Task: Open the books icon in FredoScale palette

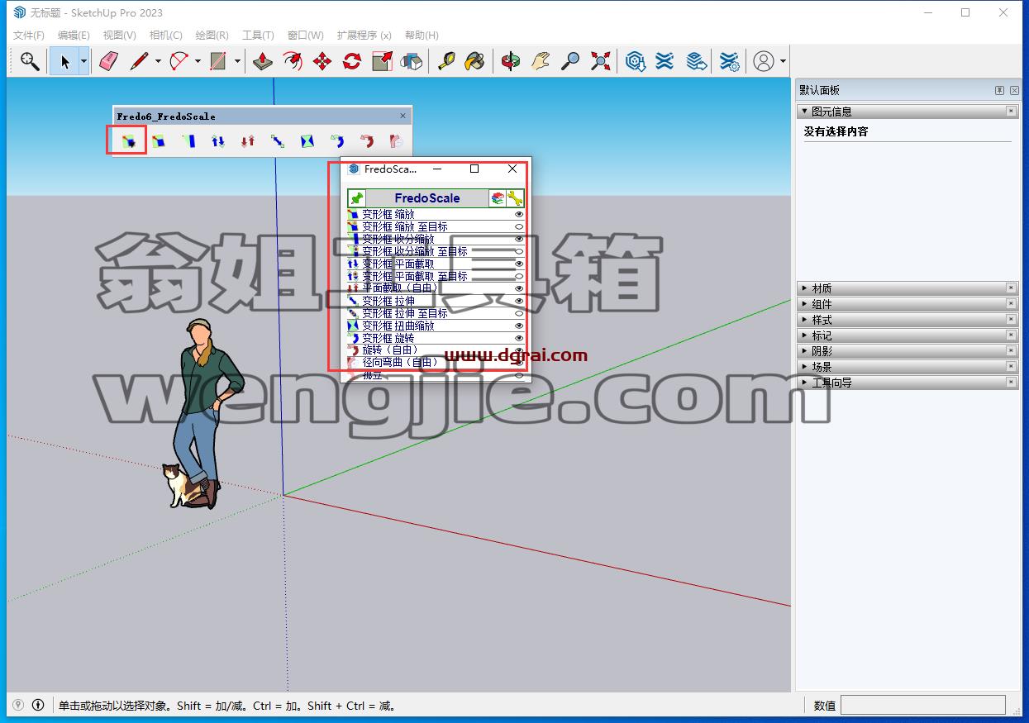Action: (x=498, y=198)
